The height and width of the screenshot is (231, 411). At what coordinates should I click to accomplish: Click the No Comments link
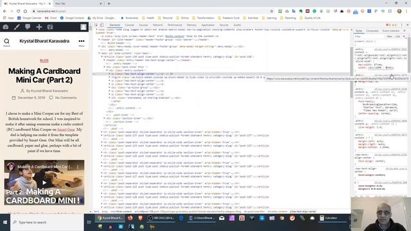66,98
